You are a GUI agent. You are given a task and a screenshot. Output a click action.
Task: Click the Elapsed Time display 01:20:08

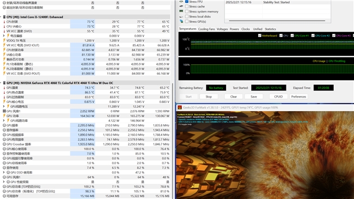coord(324,88)
